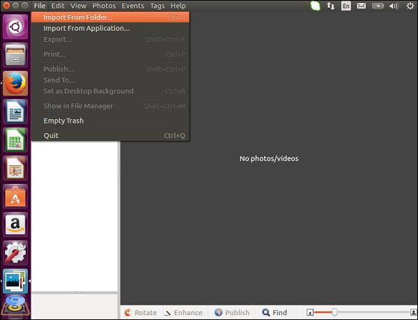Open the Files manager from launcher
This screenshot has height=320, width=418.
click(x=15, y=54)
